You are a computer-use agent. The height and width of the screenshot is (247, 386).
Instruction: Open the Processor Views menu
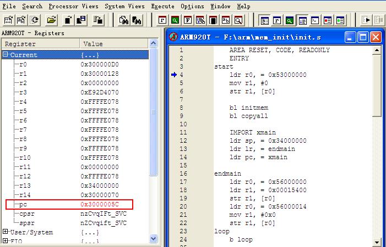click(x=73, y=6)
